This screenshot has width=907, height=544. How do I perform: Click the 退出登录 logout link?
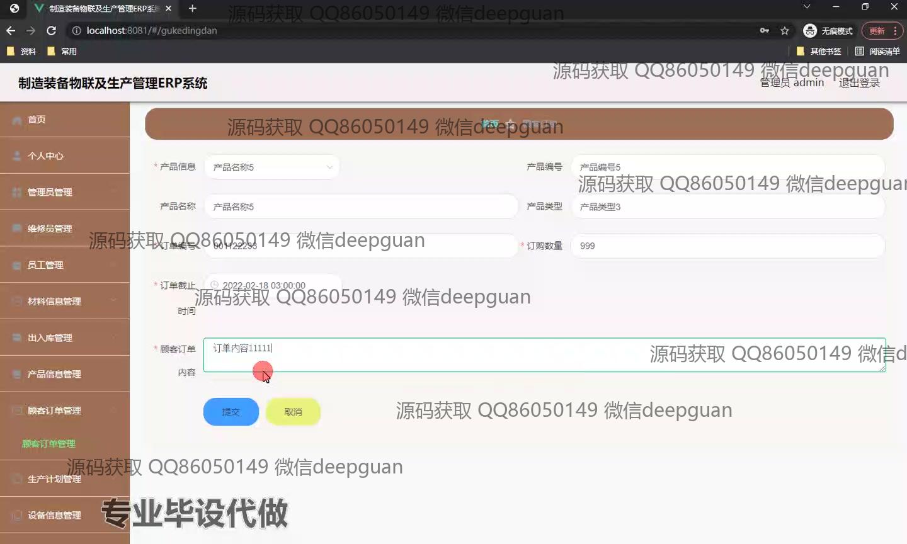(x=859, y=83)
